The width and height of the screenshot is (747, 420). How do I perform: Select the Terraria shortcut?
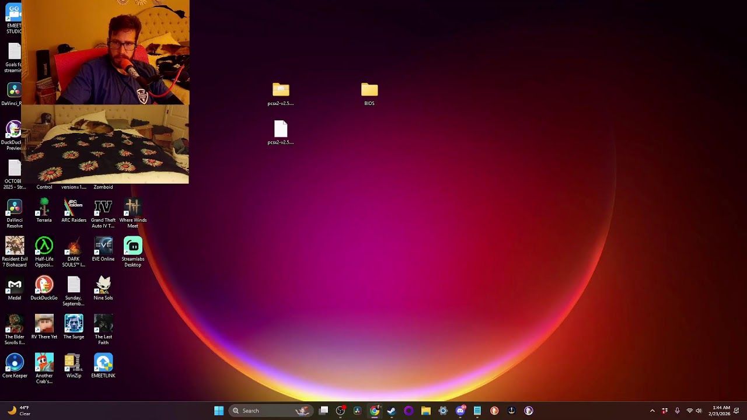pyautogui.click(x=44, y=211)
